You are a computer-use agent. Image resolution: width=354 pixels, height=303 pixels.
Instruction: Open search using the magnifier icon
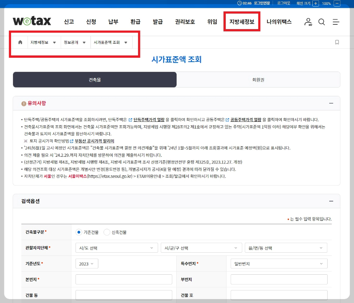[322, 22]
